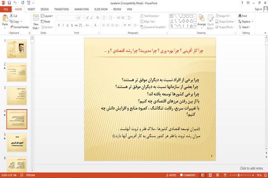The height and width of the screenshot is (178, 268).
Task: Collapse the ribbon arrow
Action: pyautogui.click(x=265, y=33)
